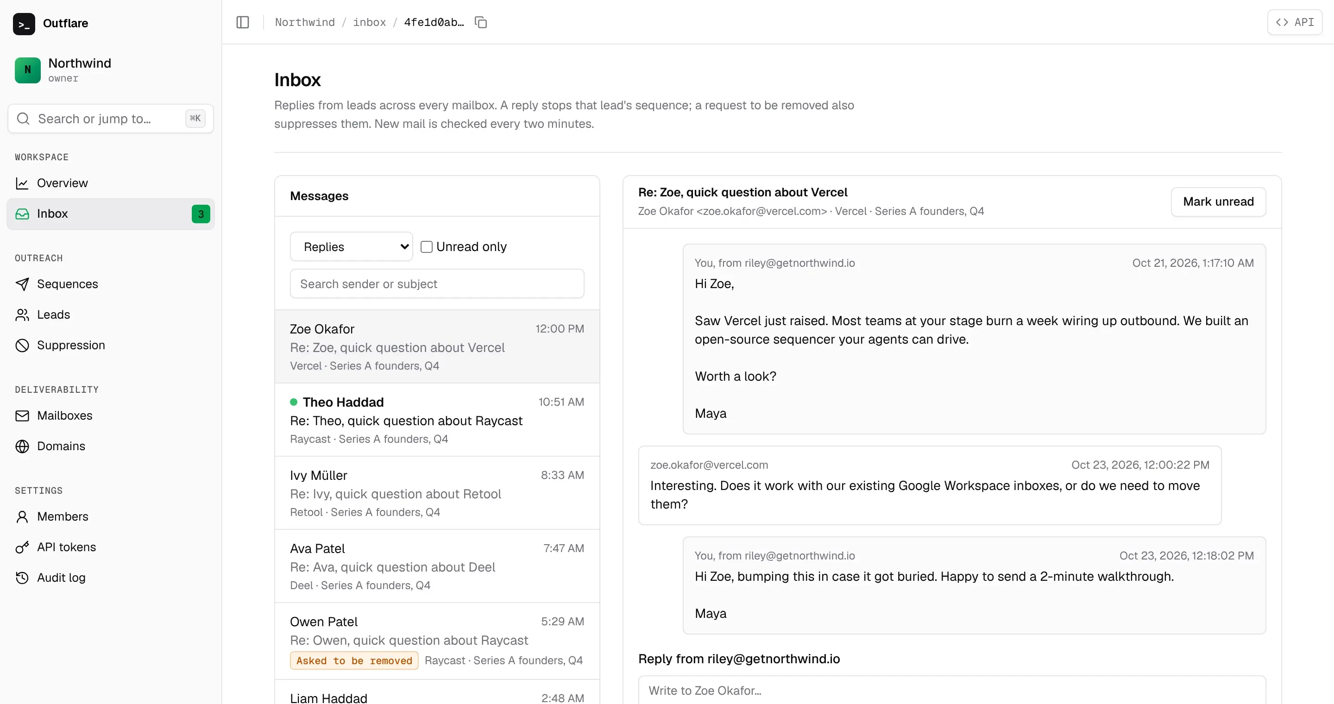Click the inbox breadcrumb link
The image size is (1334, 704).
[x=369, y=22]
